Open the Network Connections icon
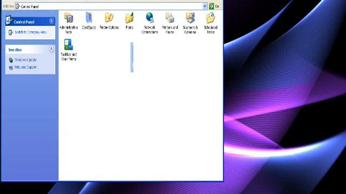346x194 pixels. coord(150,18)
